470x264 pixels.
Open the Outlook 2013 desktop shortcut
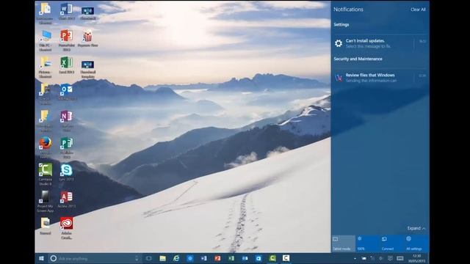click(x=67, y=92)
